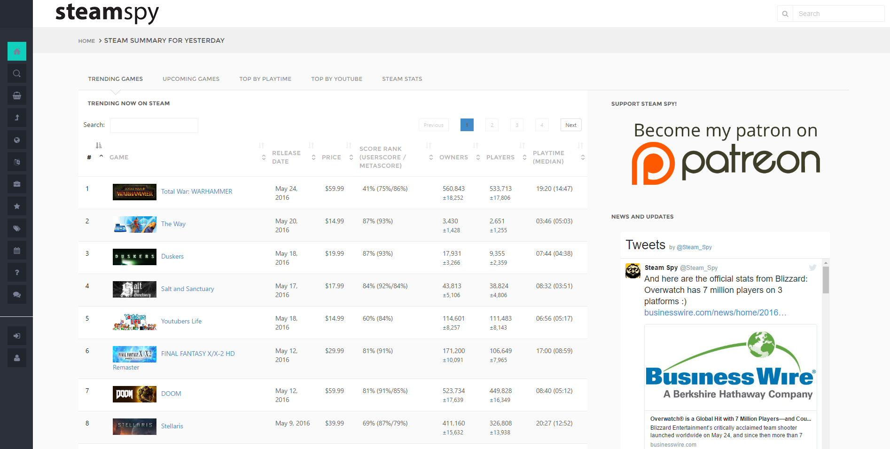Open the home icon in sidebar
The height and width of the screenshot is (449, 890).
click(17, 51)
